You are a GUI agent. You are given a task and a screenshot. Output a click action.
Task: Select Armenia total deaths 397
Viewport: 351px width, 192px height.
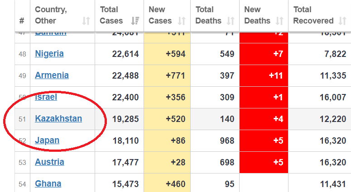pos(227,76)
